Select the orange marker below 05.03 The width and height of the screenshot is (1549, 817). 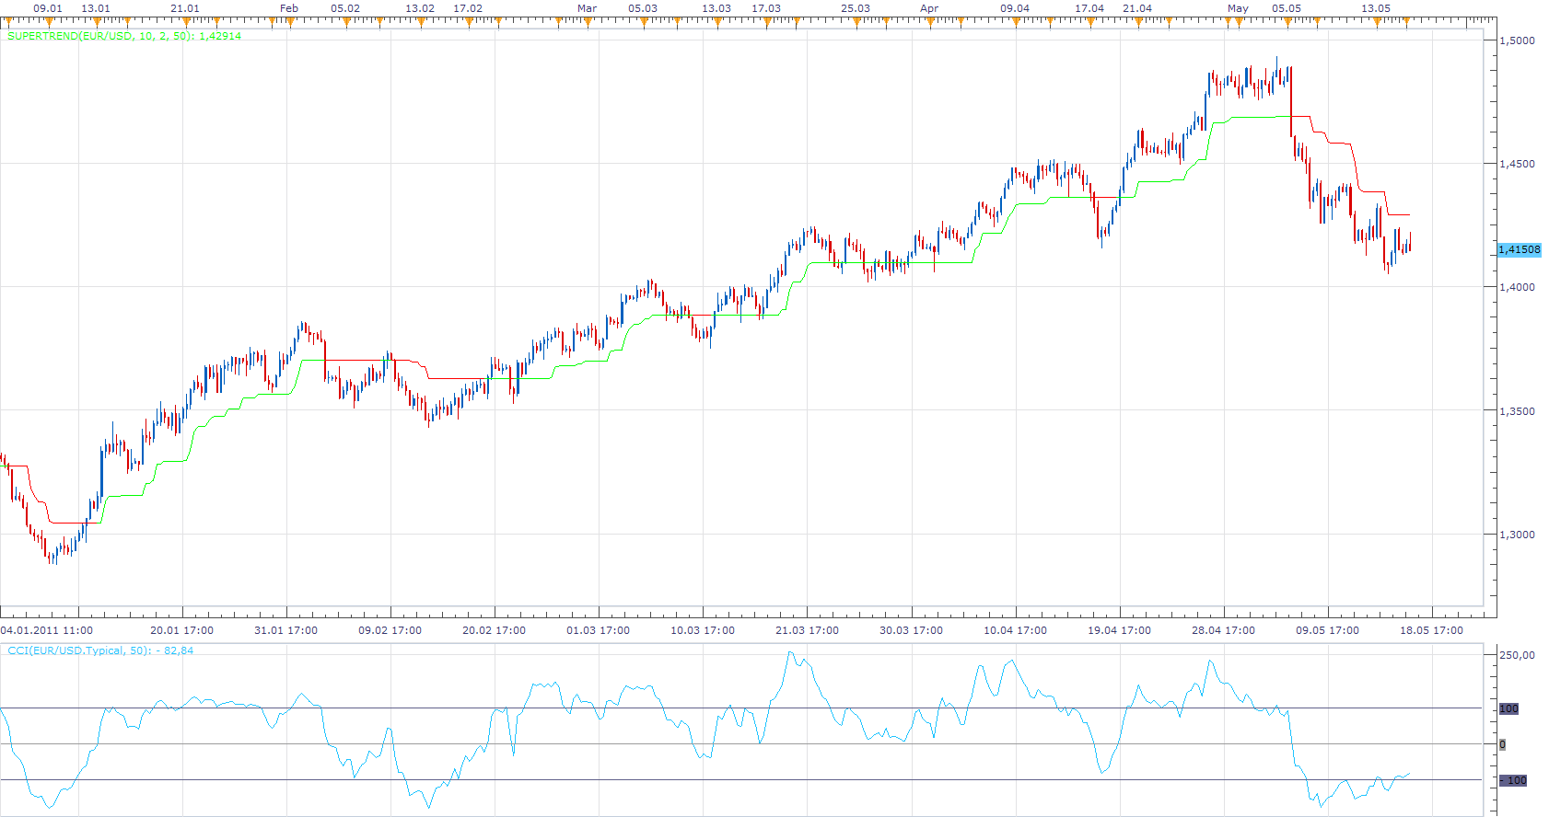644,21
